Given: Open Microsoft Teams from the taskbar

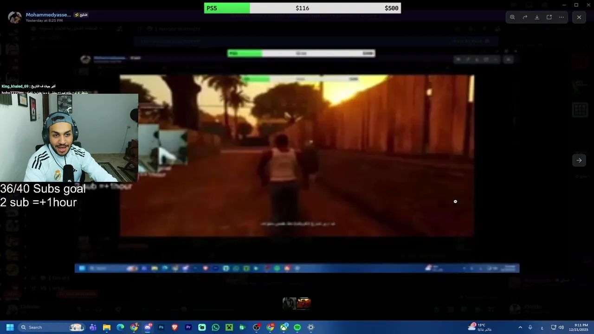Looking at the screenshot, I should click(x=93, y=328).
